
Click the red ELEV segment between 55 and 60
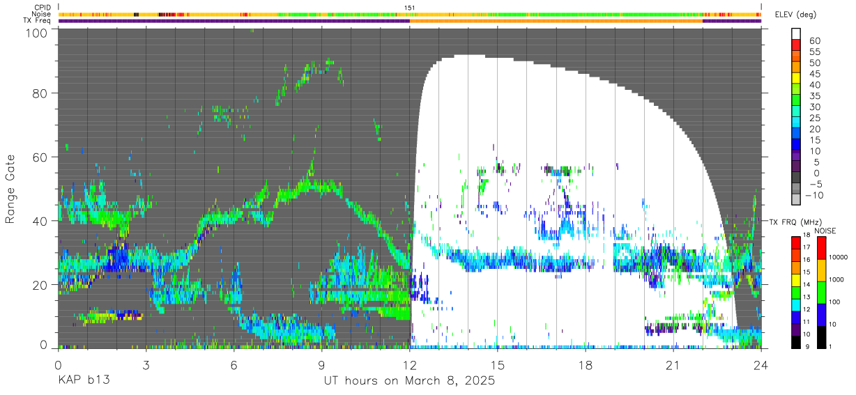point(797,45)
